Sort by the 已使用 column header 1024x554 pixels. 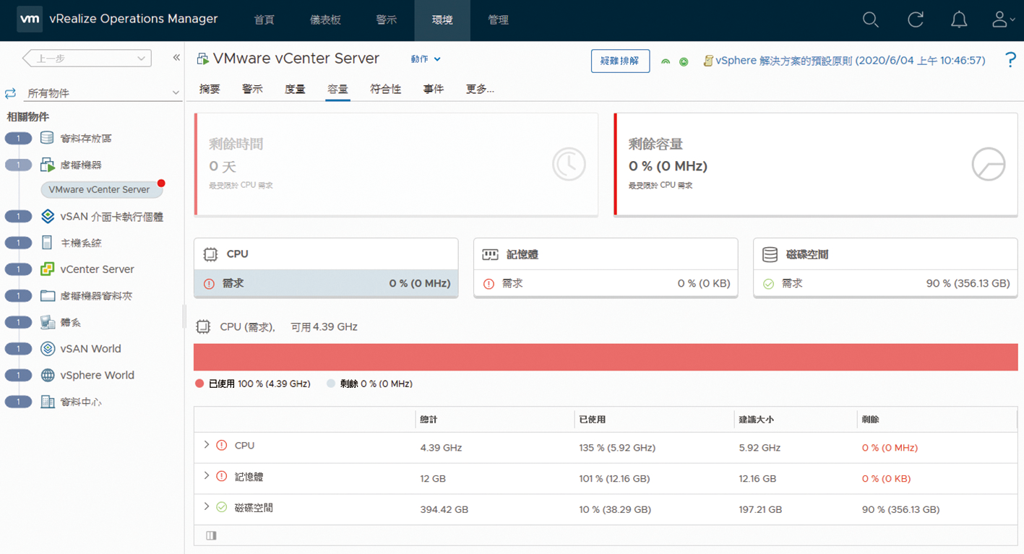pyautogui.click(x=592, y=419)
